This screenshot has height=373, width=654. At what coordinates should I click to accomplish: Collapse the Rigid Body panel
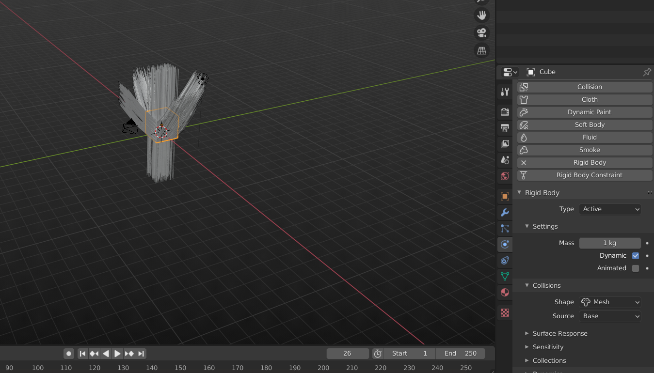tap(520, 192)
